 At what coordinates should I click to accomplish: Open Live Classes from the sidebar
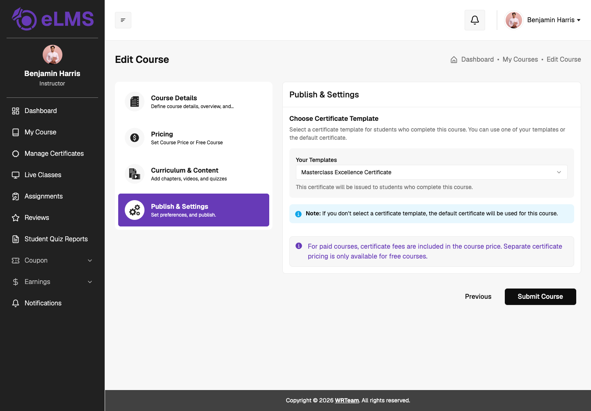[x=53, y=175]
